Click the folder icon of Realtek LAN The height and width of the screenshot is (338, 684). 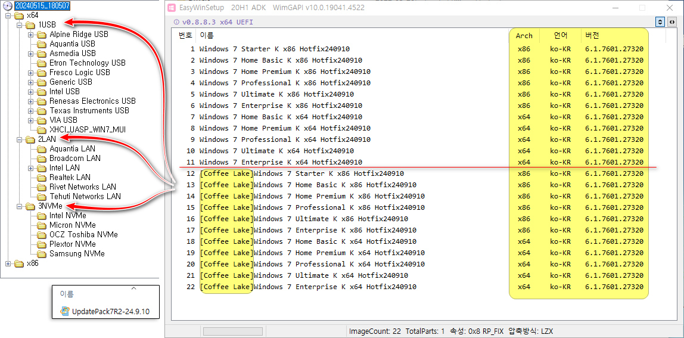[x=42, y=177]
